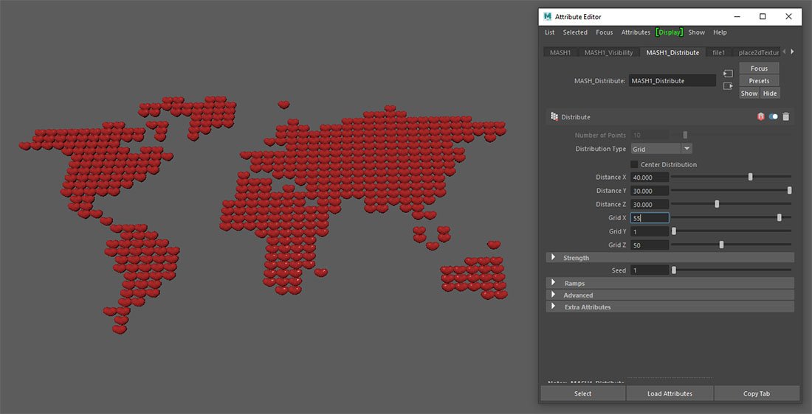Switch to the place2dTexture tab

759,53
